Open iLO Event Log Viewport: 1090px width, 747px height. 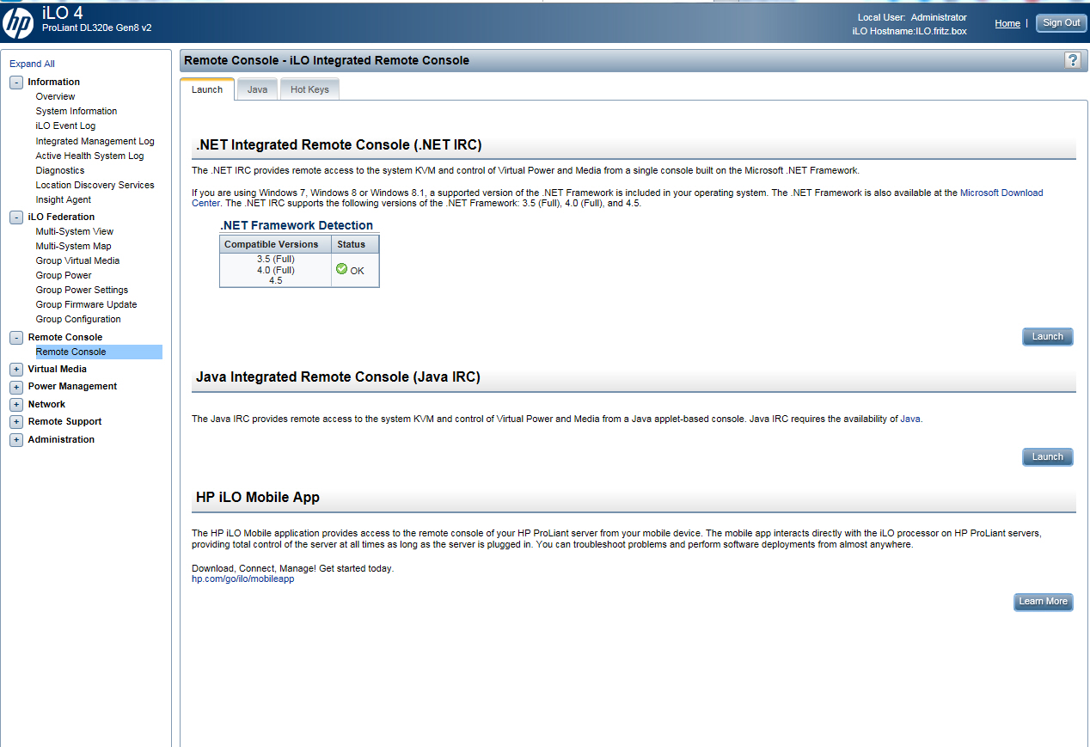(65, 126)
